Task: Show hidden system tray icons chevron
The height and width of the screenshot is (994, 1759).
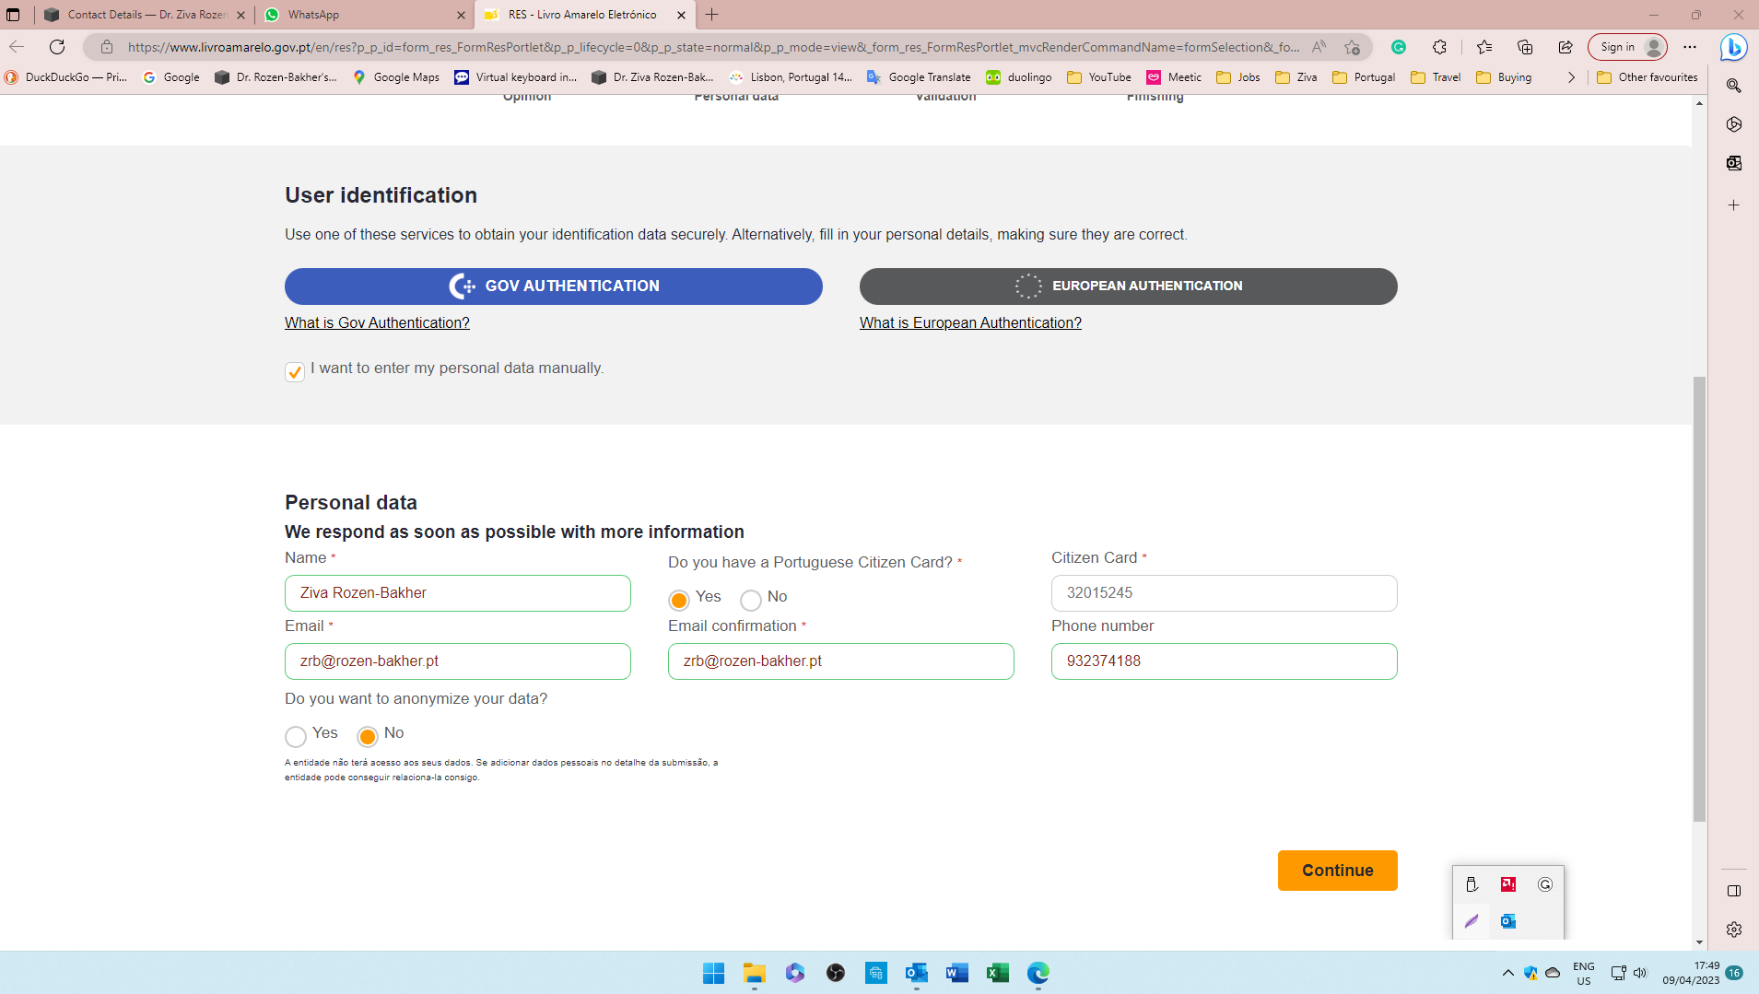Action: click(1508, 973)
